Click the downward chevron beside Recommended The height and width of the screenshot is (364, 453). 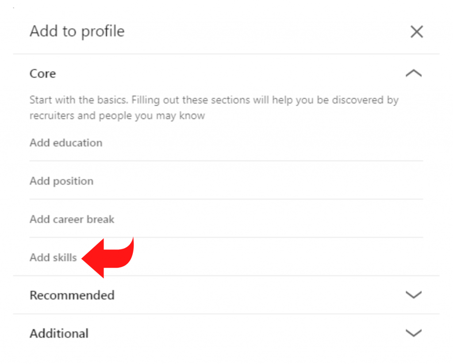point(414,295)
